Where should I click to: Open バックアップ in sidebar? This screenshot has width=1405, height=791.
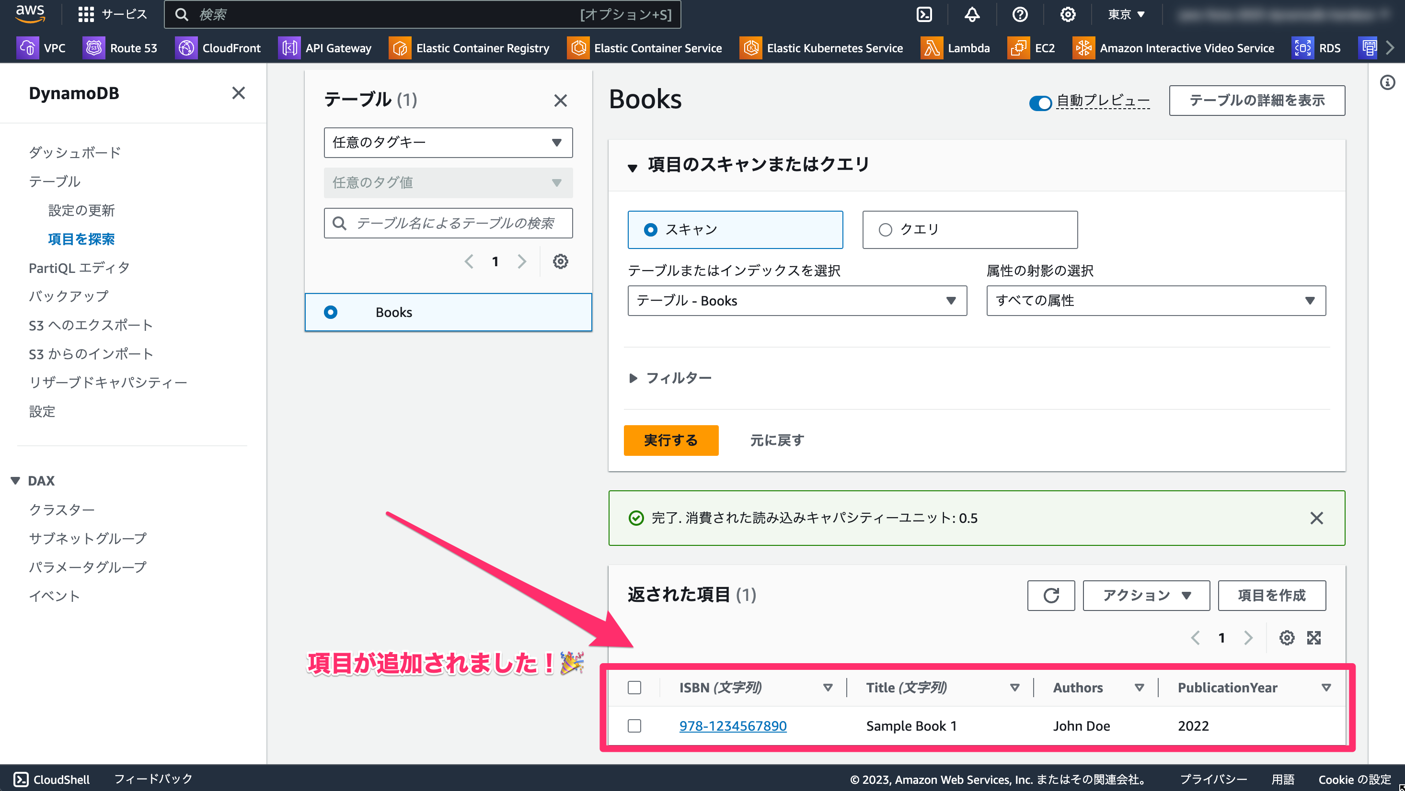pyautogui.click(x=69, y=296)
